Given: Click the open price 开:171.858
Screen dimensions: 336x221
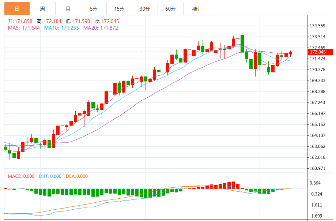Looking at the screenshot, I should pyautogui.click(x=20, y=22).
